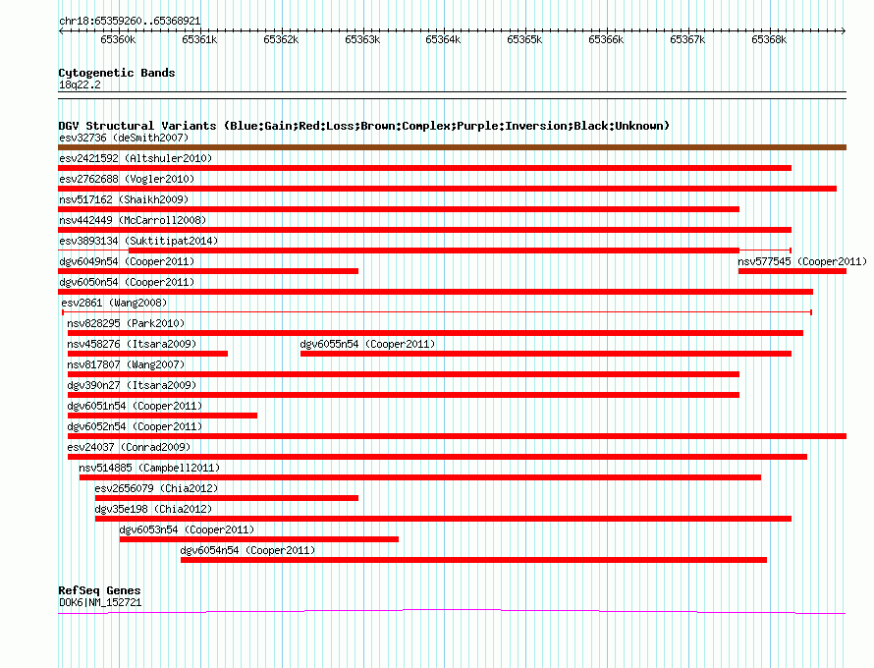Open nsv817807 (Wang2007) variant label
874x668 pixels.
(126, 364)
